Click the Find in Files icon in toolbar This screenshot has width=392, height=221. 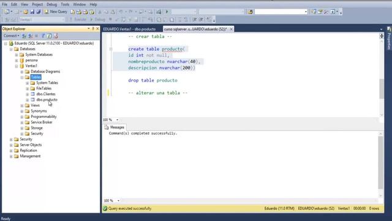(x=251, y=12)
